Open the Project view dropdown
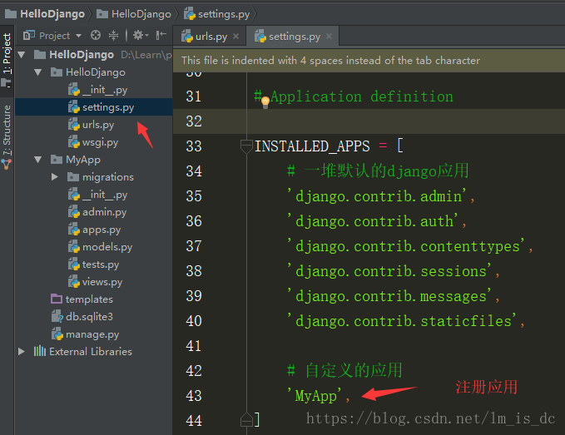 [x=78, y=36]
